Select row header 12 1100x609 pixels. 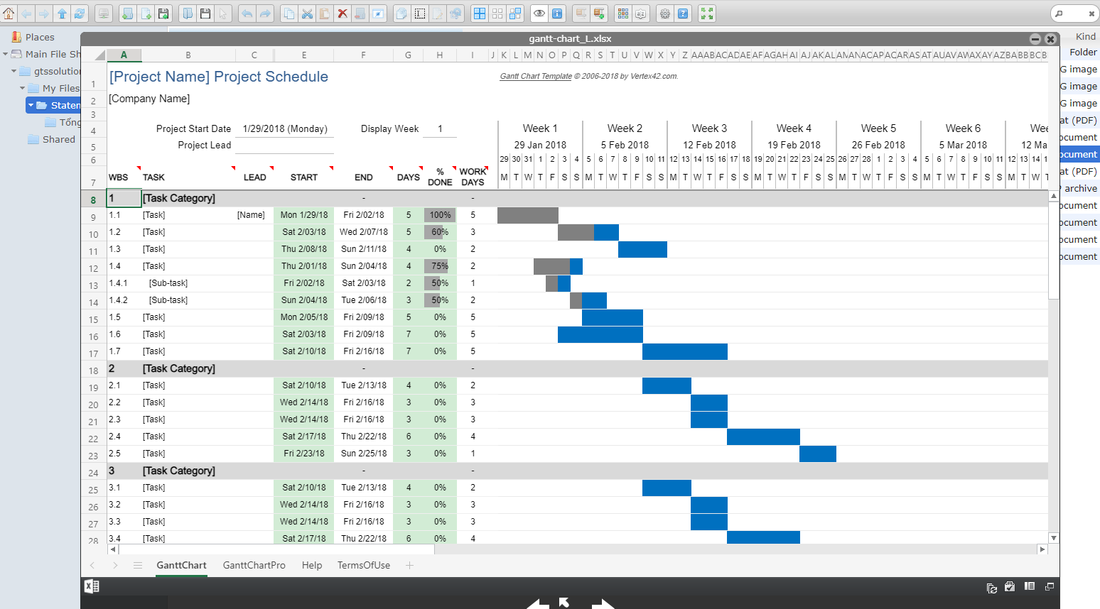click(93, 268)
